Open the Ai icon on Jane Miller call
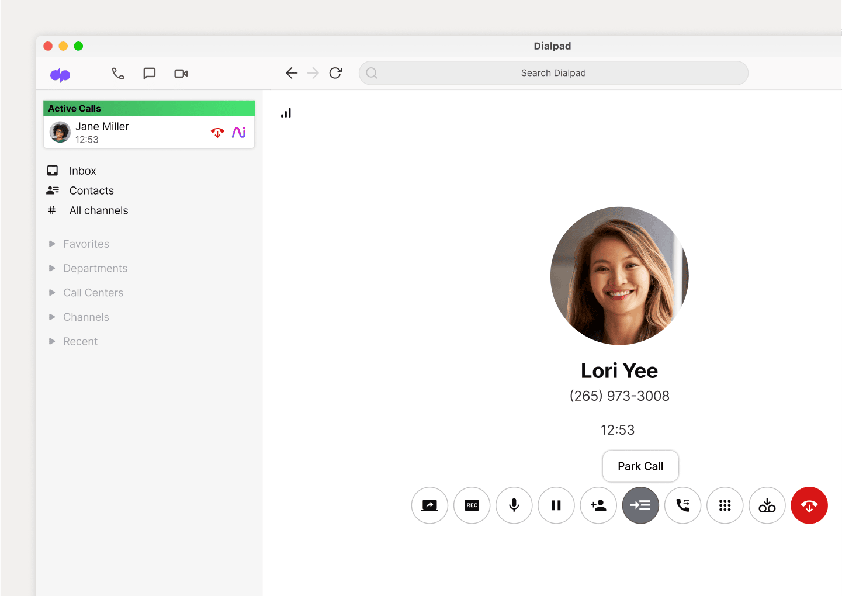The height and width of the screenshot is (596, 842). (x=239, y=133)
